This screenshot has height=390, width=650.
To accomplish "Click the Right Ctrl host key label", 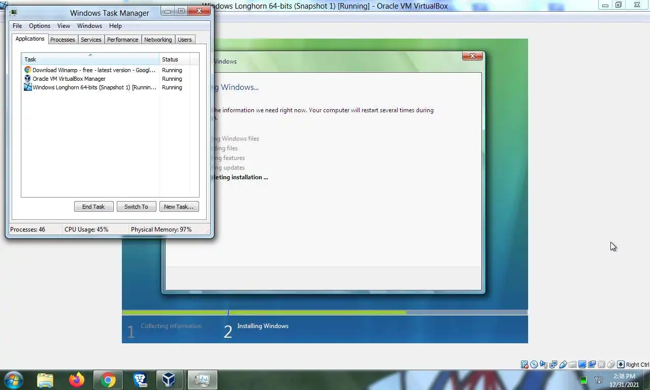I will click(637, 365).
